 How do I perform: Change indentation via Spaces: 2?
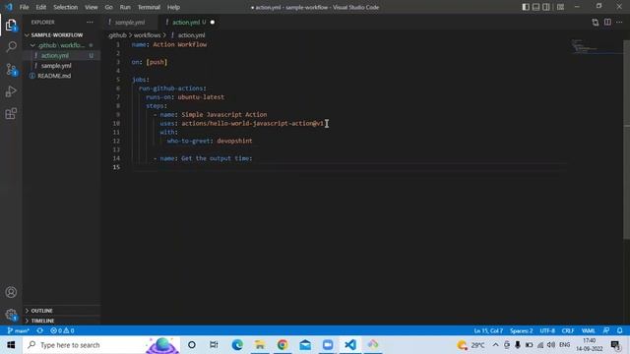click(521, 330)
